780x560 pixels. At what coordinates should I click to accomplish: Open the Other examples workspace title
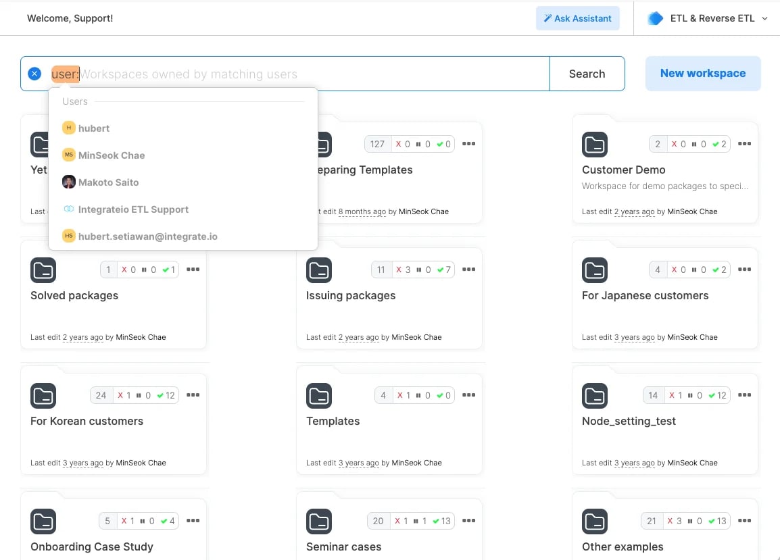pyautogui.click(x=623, y=546)
